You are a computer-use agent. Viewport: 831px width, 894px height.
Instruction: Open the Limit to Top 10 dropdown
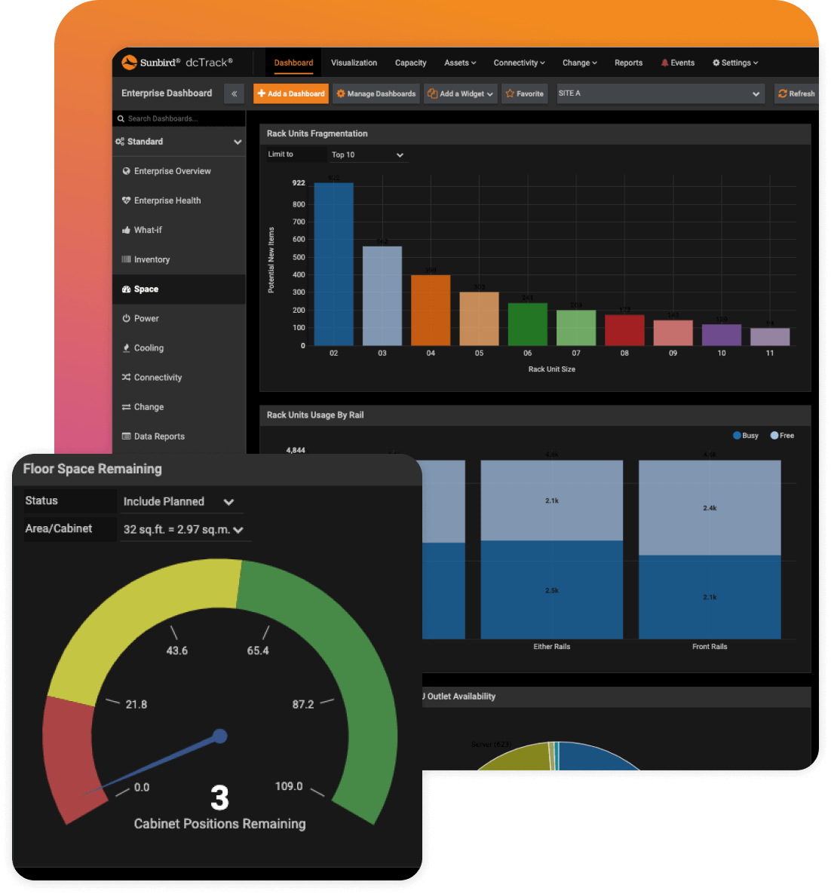click(x=368, y=155)
